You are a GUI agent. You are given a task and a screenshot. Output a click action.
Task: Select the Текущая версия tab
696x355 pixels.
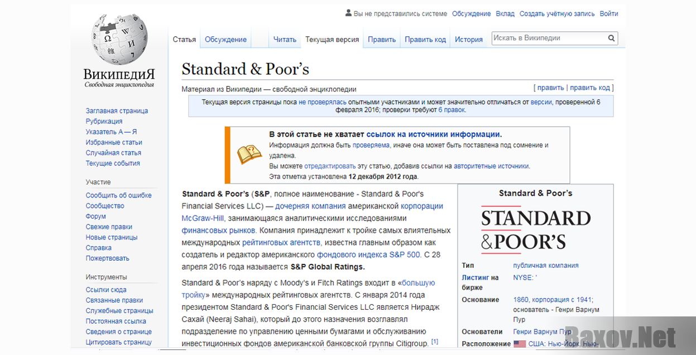point(332,40)
